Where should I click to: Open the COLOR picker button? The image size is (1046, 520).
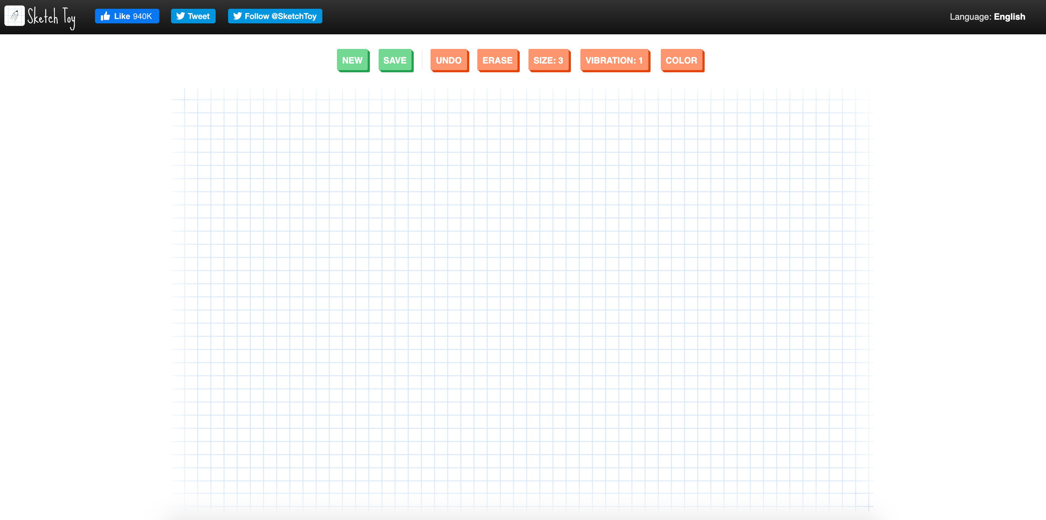coord(682,61)
